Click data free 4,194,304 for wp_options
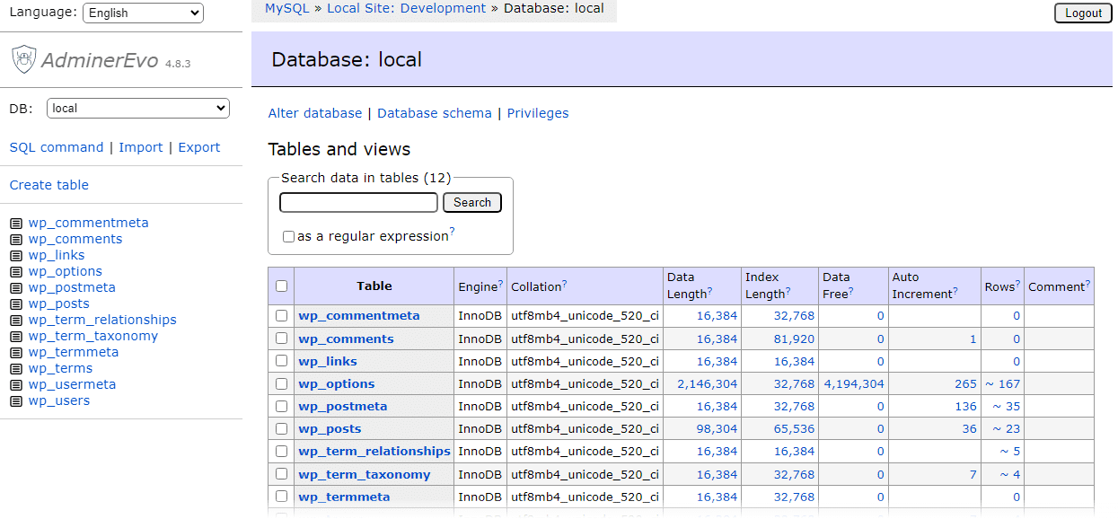Viewport: 1118px width, 519px height. point(854,383)
